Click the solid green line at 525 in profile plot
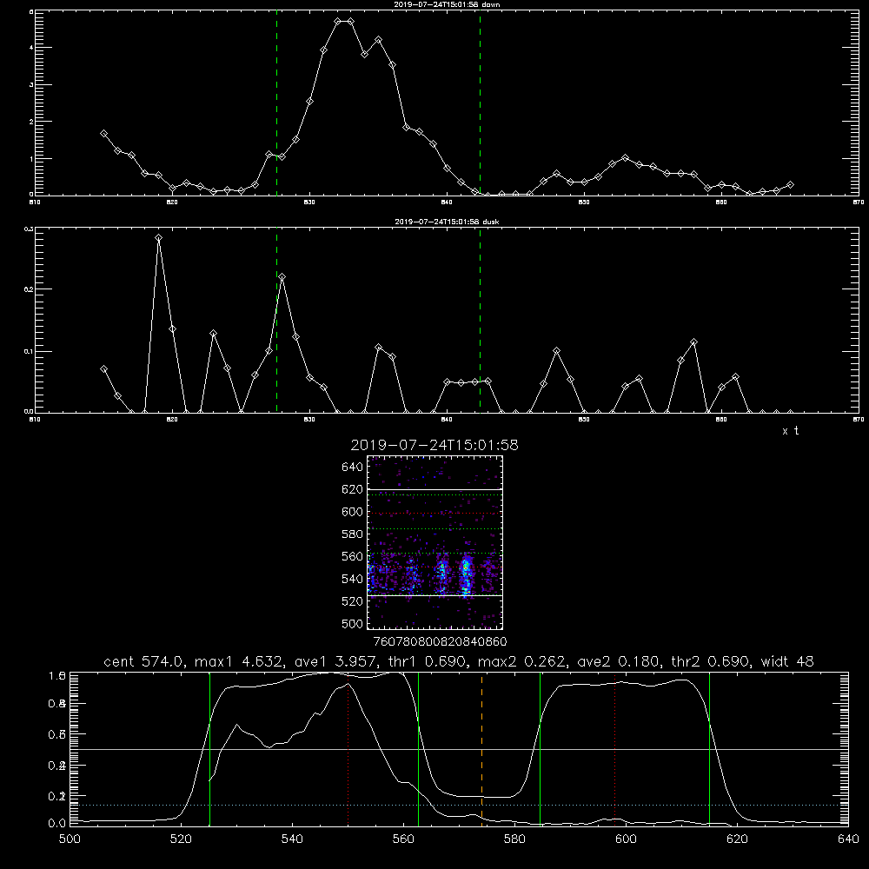The image size is (869, 869). tap(209, 748)
